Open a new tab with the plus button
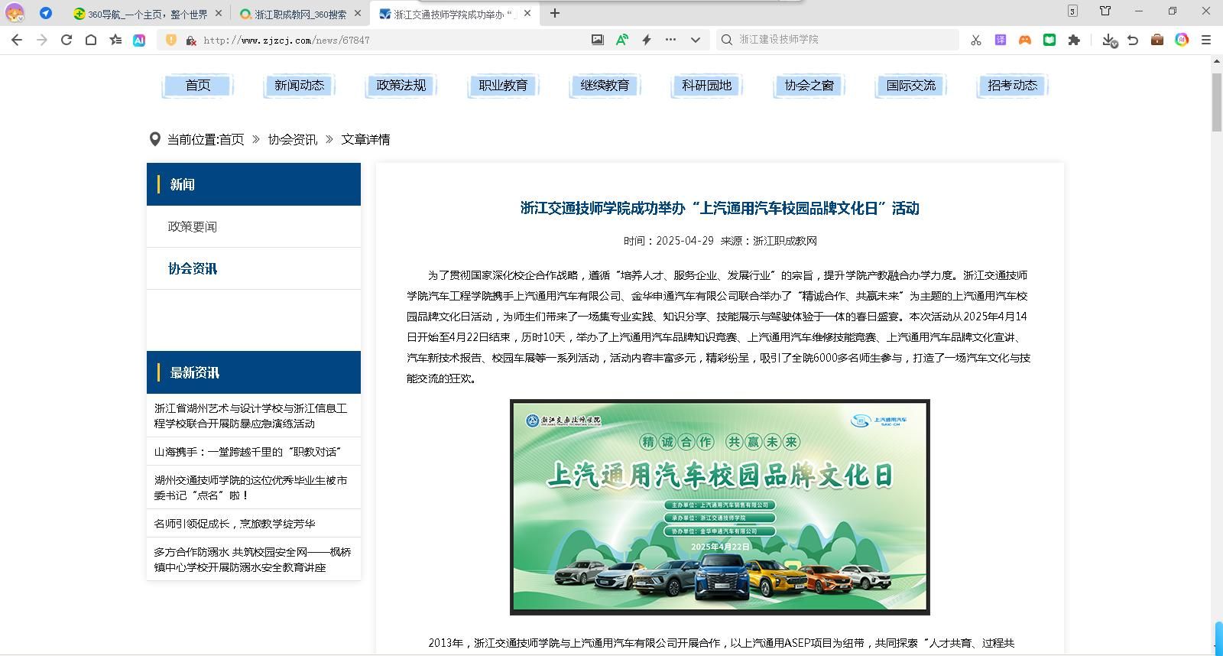Screen dimensions: 1223x656 click(555, 13)
